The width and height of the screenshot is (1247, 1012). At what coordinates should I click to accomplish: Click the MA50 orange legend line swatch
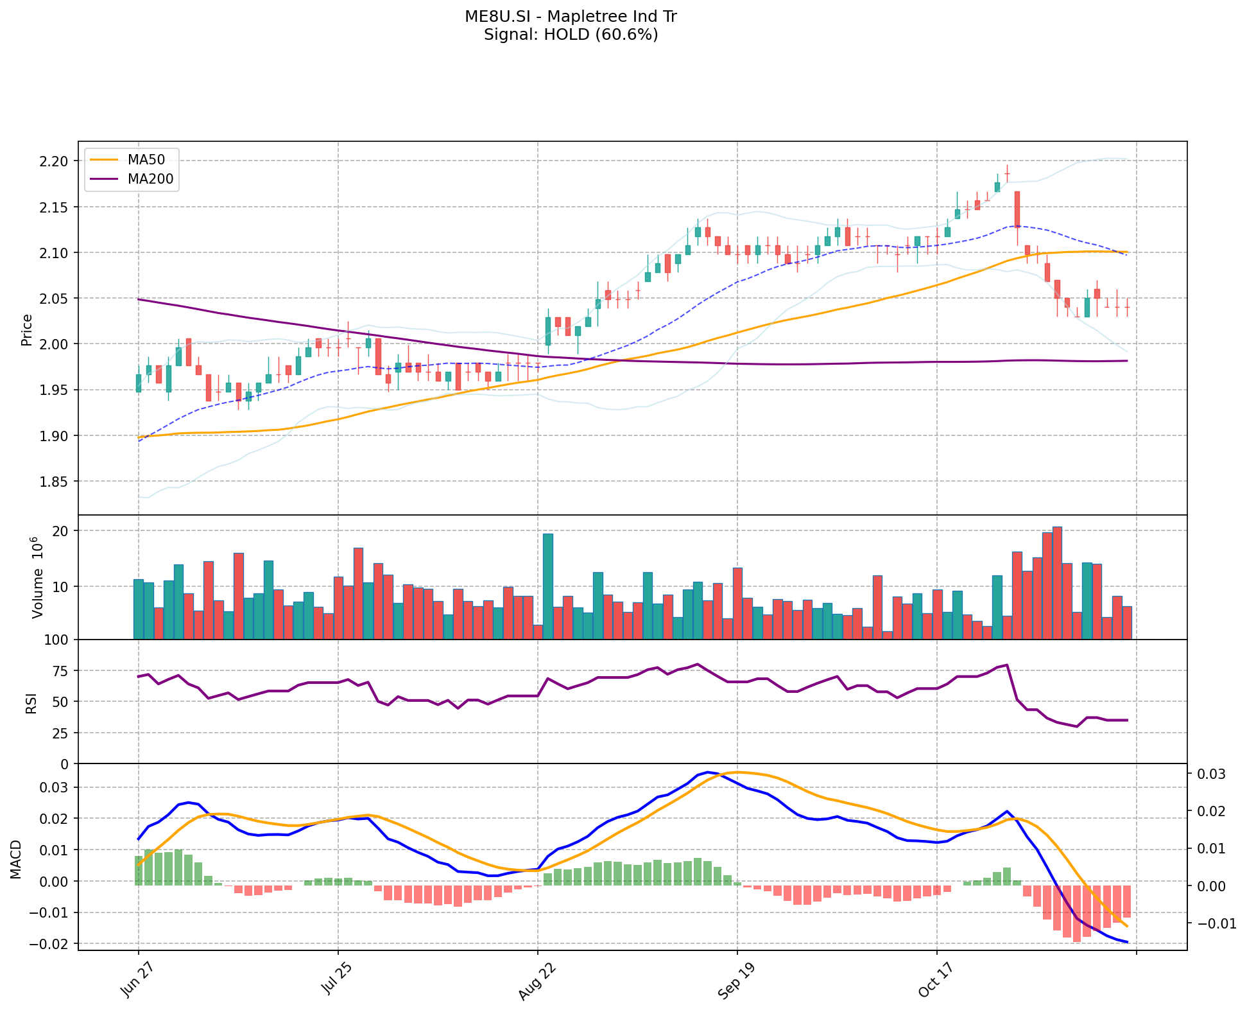pyautogui.click(x=103, y=161)
